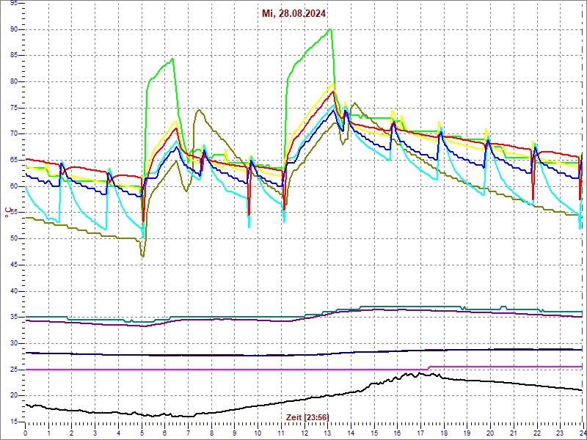Image resolution: width=587 pixels, height=440 pixels.
Task: Click the green curve's first peak near 84 °C
Action: coord(172,59)
